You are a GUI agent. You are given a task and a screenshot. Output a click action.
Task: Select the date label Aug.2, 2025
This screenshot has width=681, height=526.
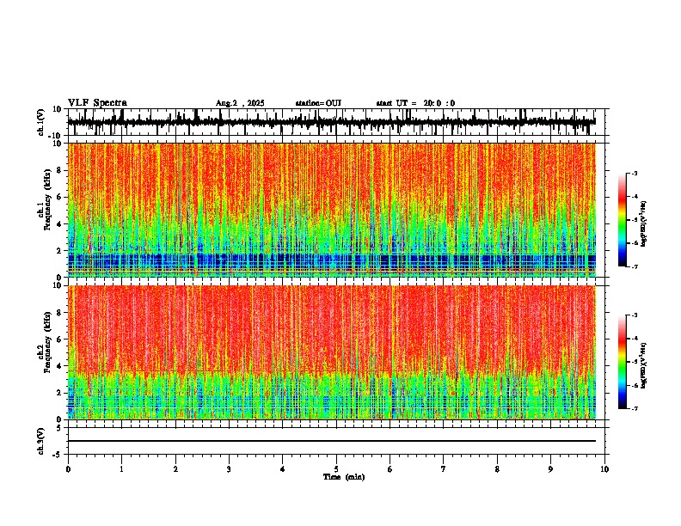pos(240,103)
